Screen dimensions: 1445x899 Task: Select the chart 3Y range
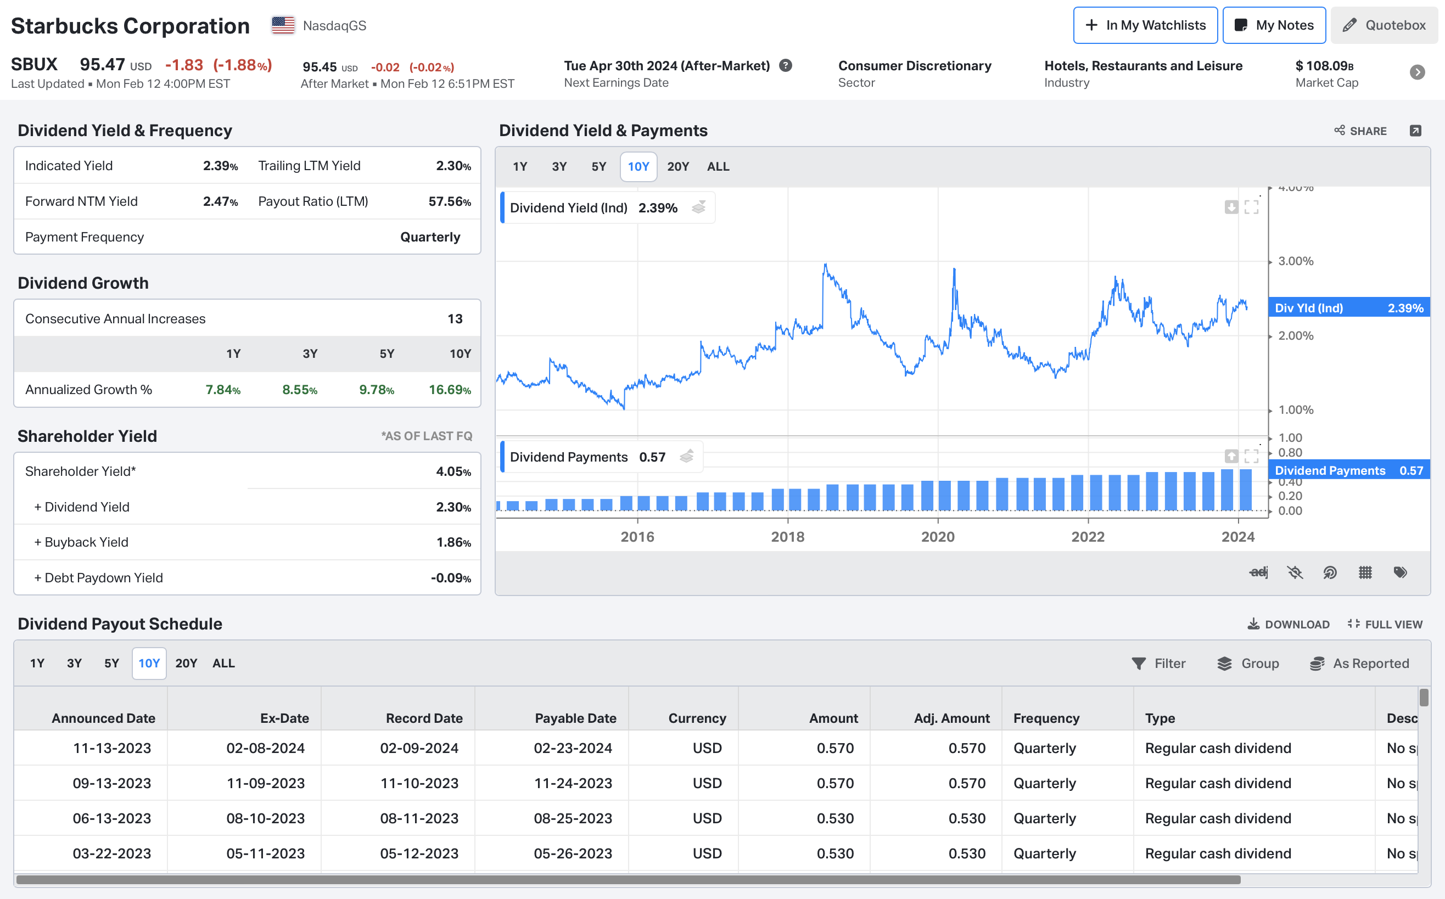click(559, 166)
